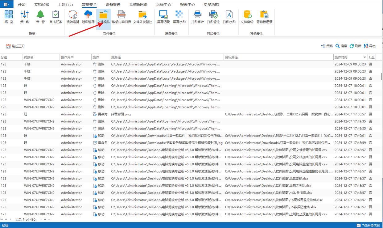Switch to the 设备管理 tab
383x228 pixels.
click(x=113, y=4)
